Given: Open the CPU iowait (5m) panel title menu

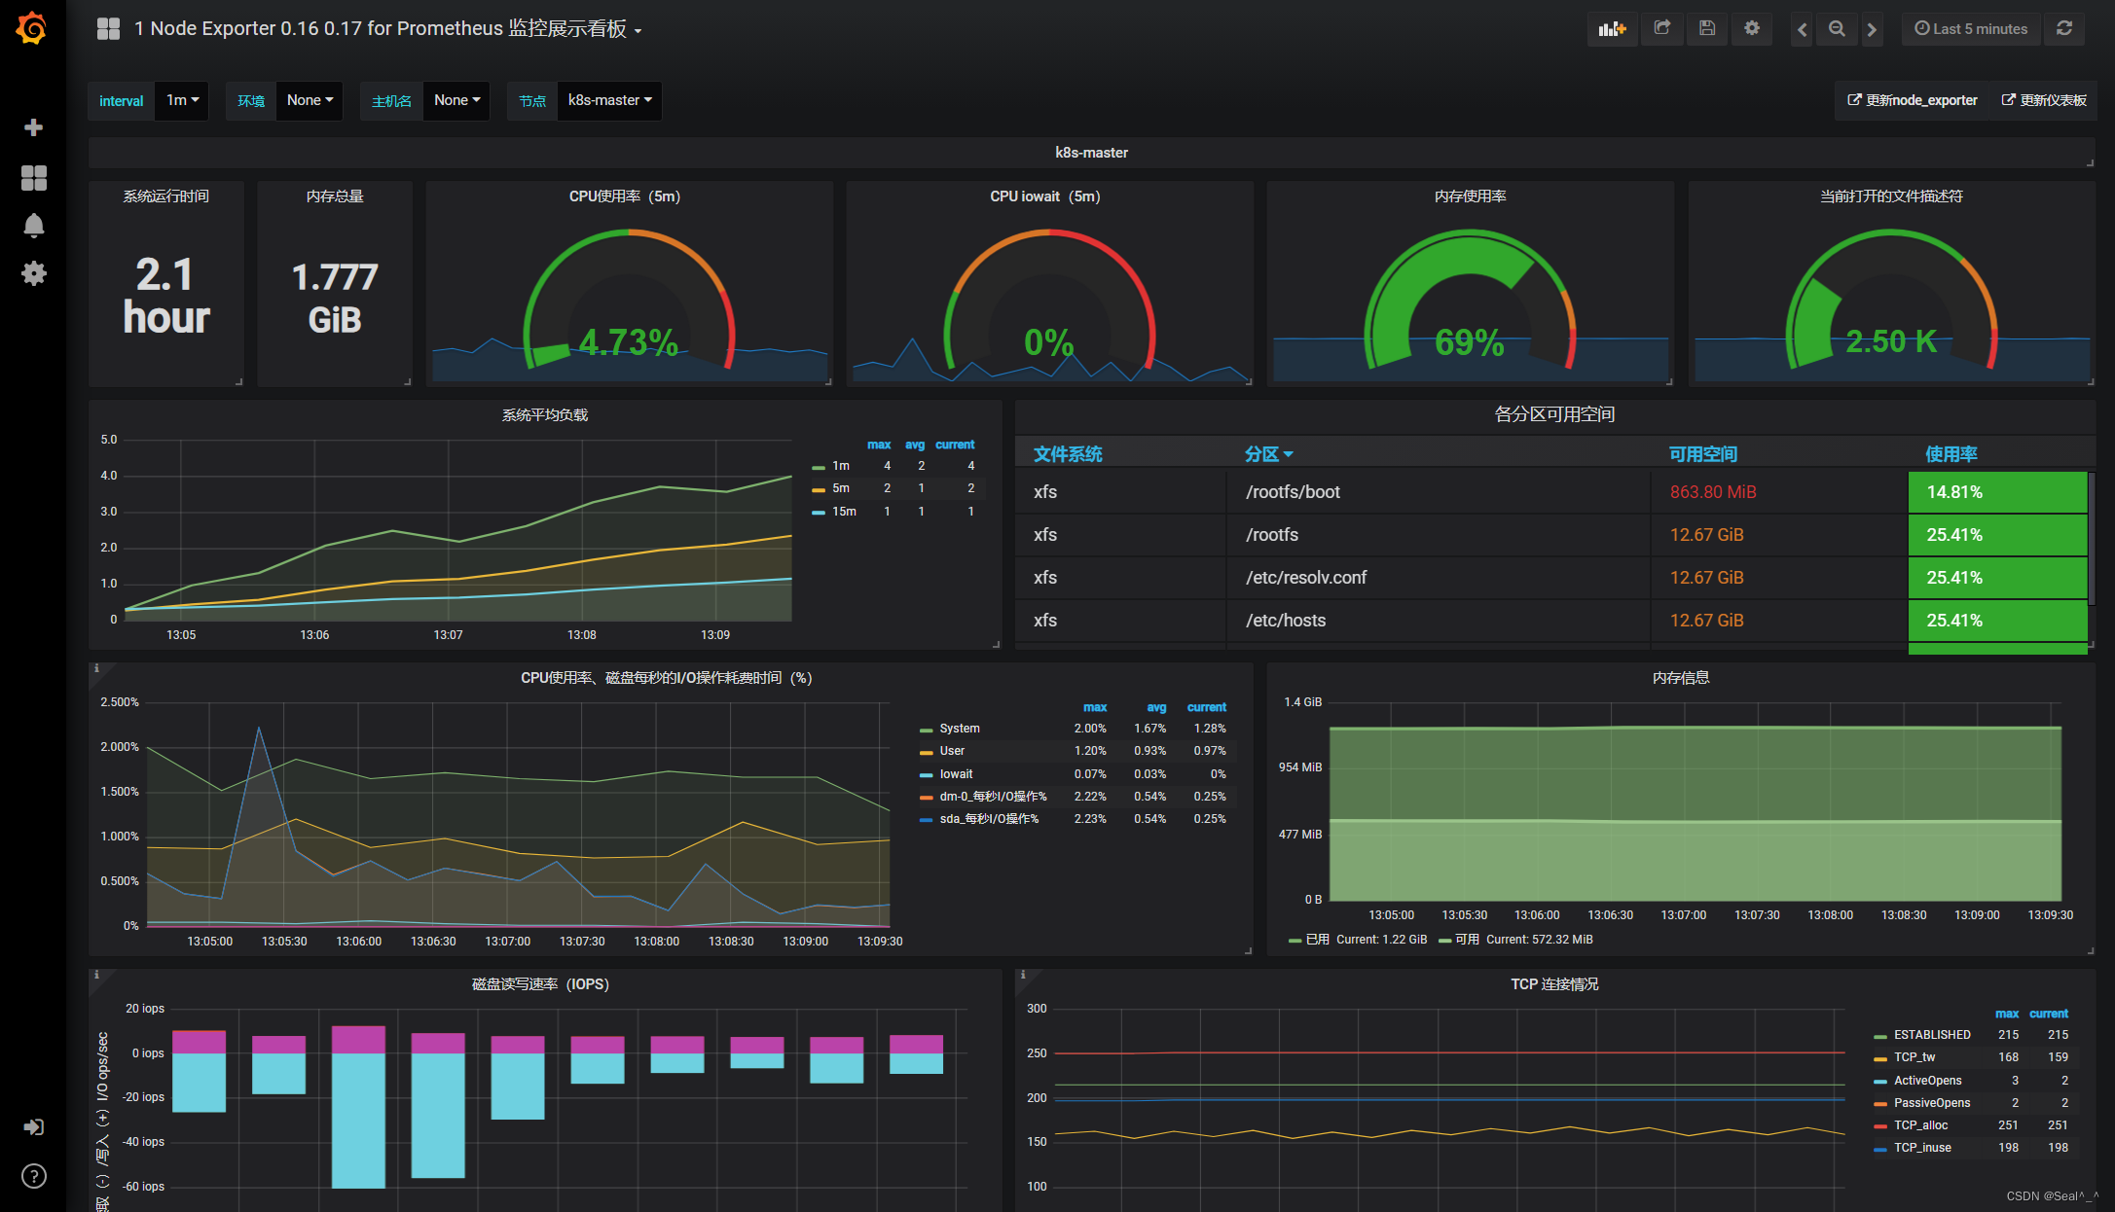Looking at the screenshot, I should click(x=1045, y=196).
